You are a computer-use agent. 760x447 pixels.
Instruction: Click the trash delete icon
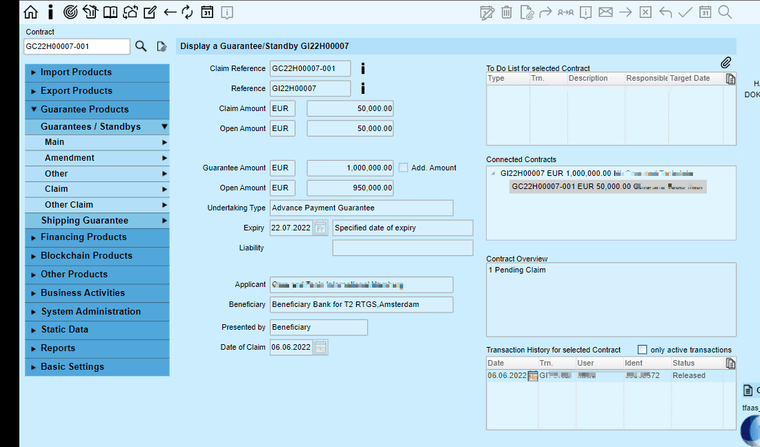point(507,12)
